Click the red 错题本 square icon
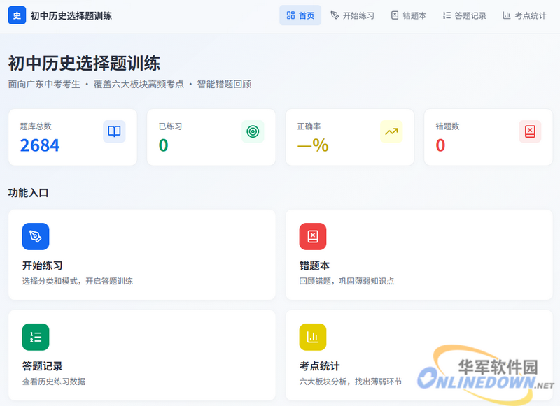Screen dimensions: 560x406 point(313,236)
